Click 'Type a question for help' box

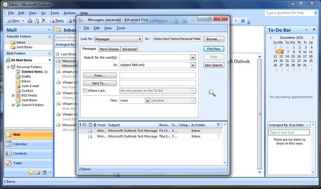[x=289, y=13]
